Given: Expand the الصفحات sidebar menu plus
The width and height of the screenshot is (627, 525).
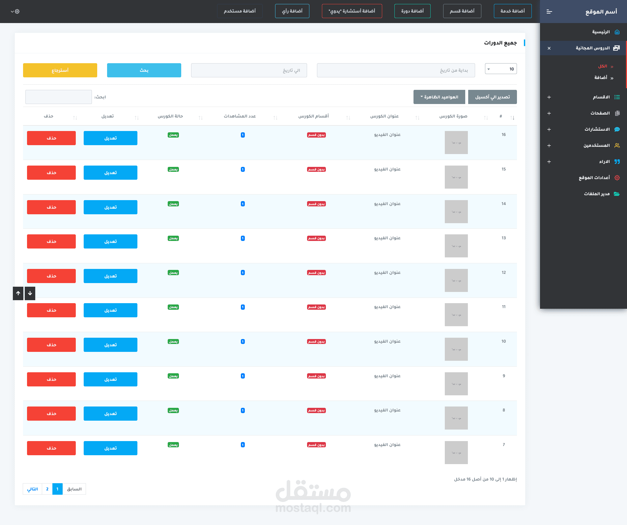Looking at the screenshot, I should [549, 113].
